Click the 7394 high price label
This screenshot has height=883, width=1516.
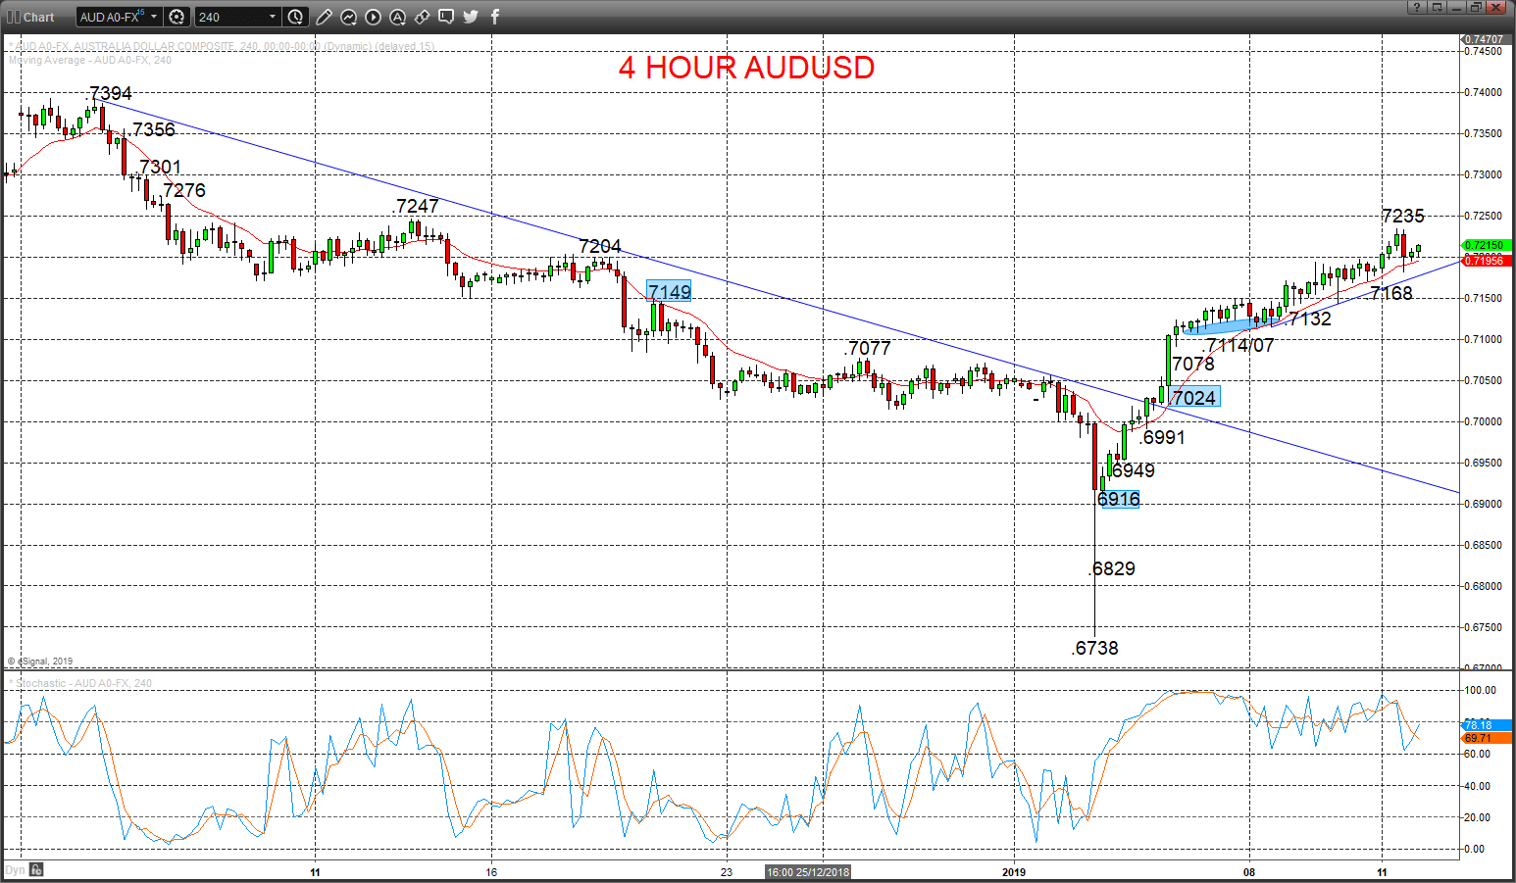pyautogui.click(x=111, y=93)
